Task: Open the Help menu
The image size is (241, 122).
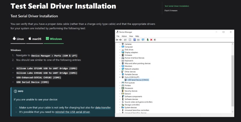Action: pyautogui.click(x=137, y=36)
